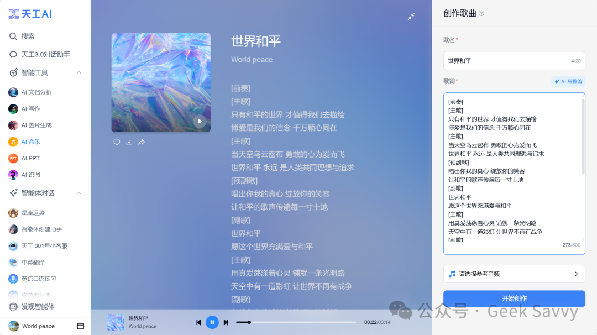Open 中英翻译 agent

tap(27, 262)
